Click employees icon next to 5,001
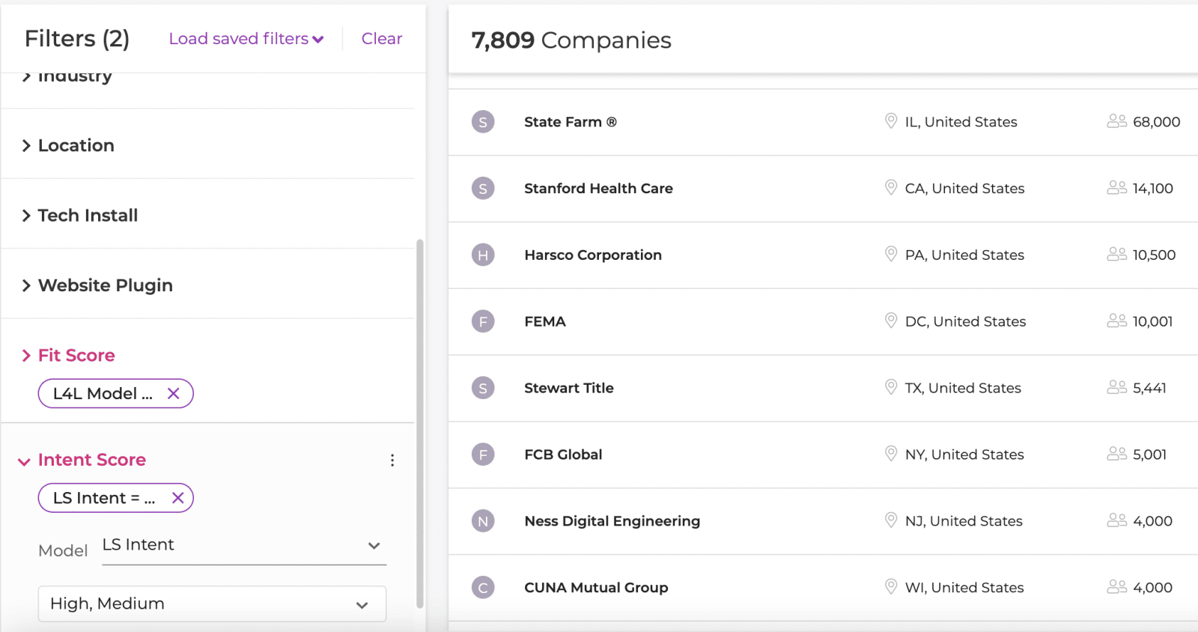 click(x=1117, y=455)
